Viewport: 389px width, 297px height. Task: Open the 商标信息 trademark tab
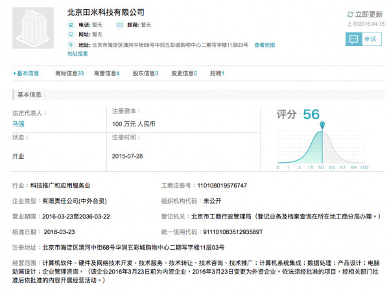[69, 74]
